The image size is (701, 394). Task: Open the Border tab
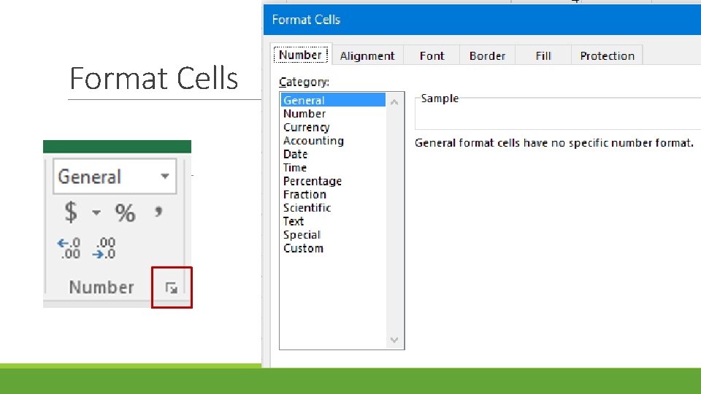[487, 56]
